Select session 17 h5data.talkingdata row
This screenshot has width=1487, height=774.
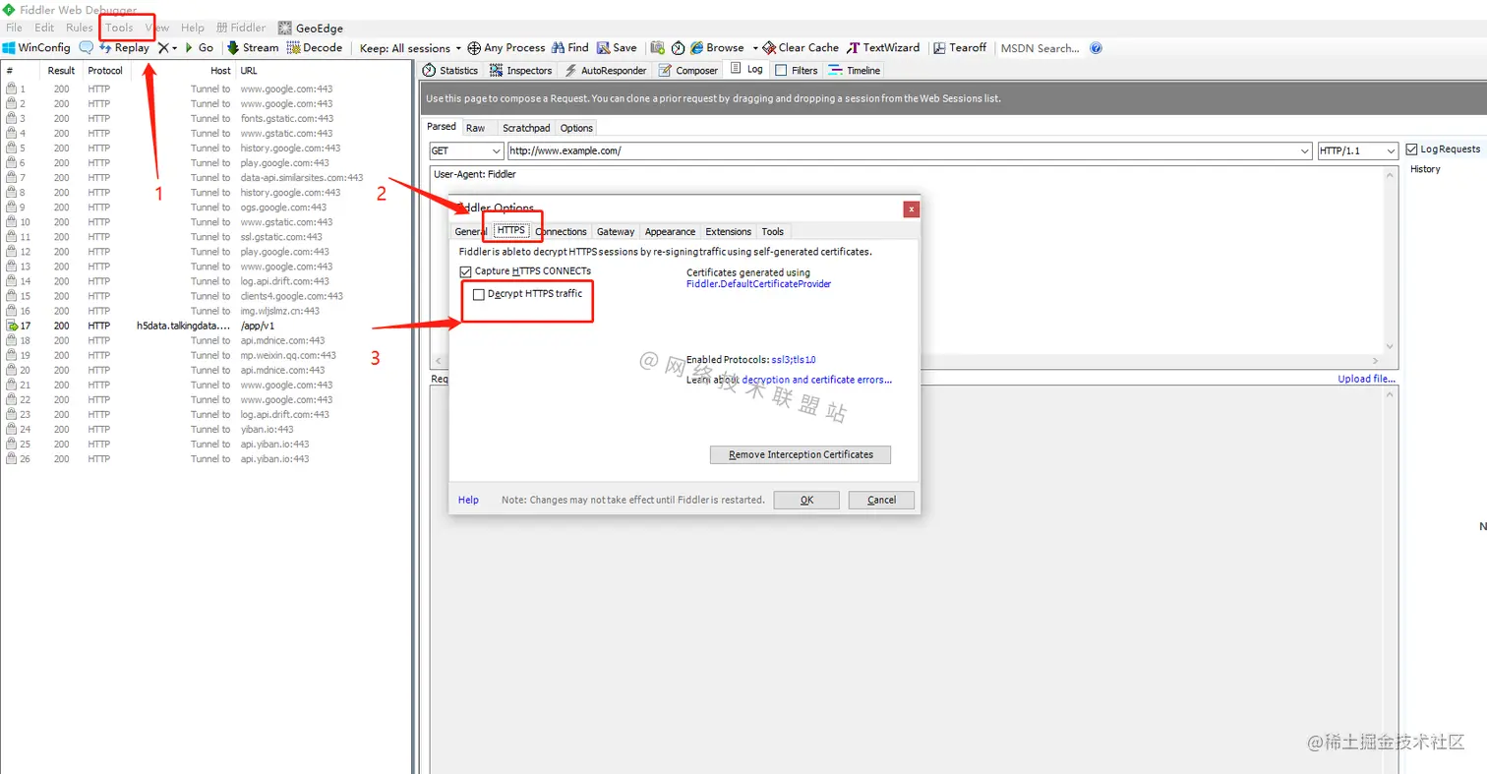pos(207,326)
